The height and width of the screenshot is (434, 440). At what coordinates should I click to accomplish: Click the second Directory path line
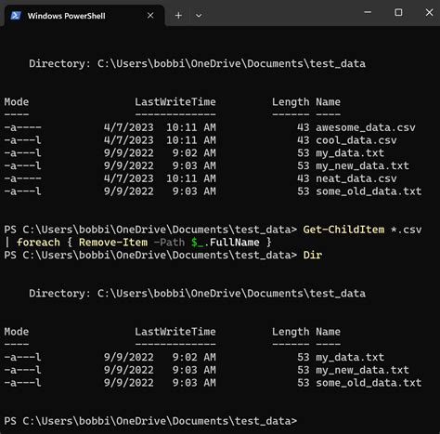[x=197, y=294]
